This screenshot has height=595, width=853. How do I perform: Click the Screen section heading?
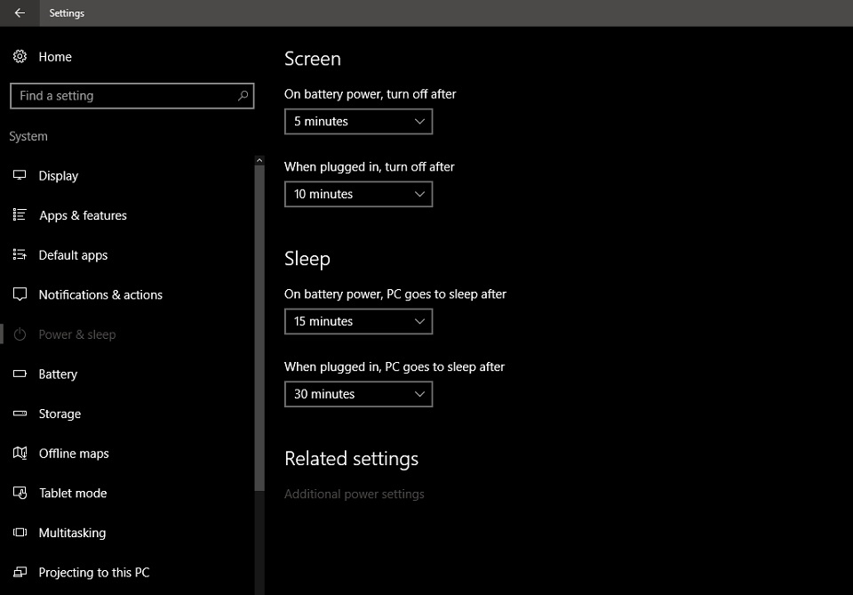(x=313, y=59)
